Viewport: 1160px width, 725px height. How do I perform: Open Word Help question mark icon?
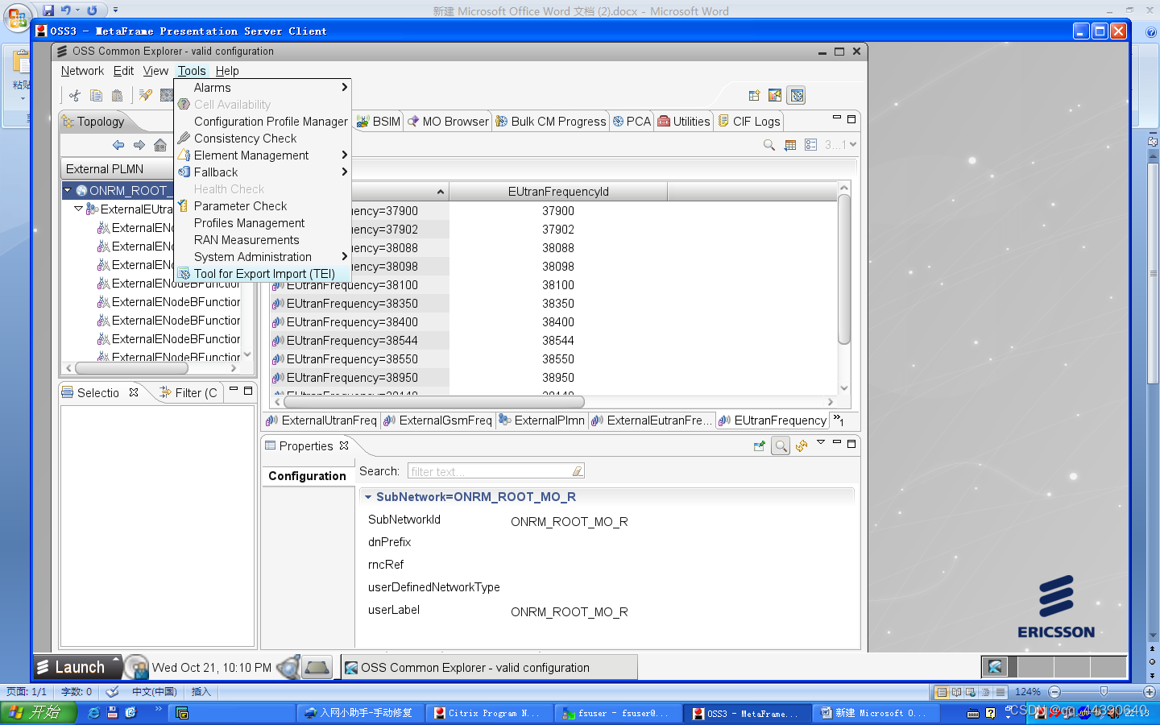(x=1151, y=32)
